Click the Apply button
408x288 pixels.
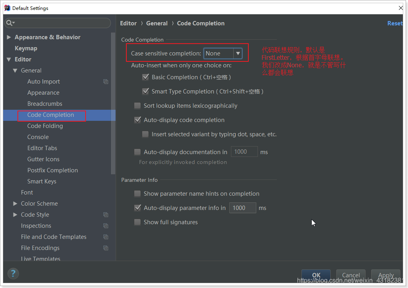pyautogui.click(x=386, y=275)
